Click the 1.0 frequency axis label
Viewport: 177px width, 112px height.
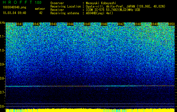point(2,50)
